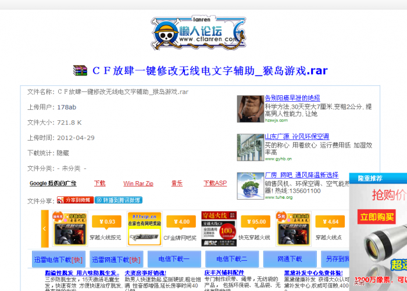Image resolution: width=407 pixels, height=291 pixels.
Task: Open www.tuhe.org green ad URL
Action: click(x=279, y=197)
